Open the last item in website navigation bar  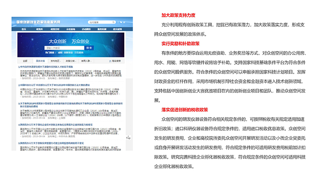[x=118, y=29]
